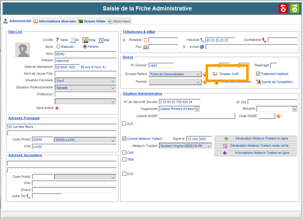Enable the ALD checkbox
This screenshot has height=219, width=303.
point(124,124)
